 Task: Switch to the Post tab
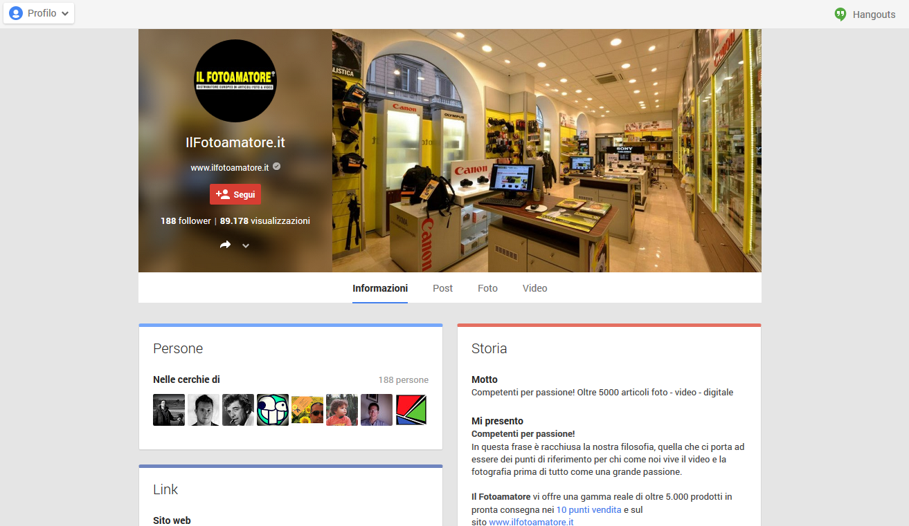443,288
